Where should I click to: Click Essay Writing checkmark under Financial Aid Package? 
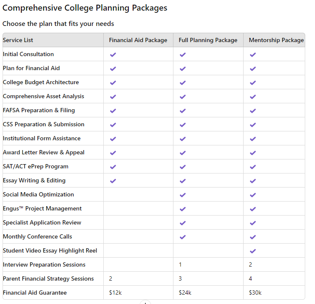tap(113, 181)
